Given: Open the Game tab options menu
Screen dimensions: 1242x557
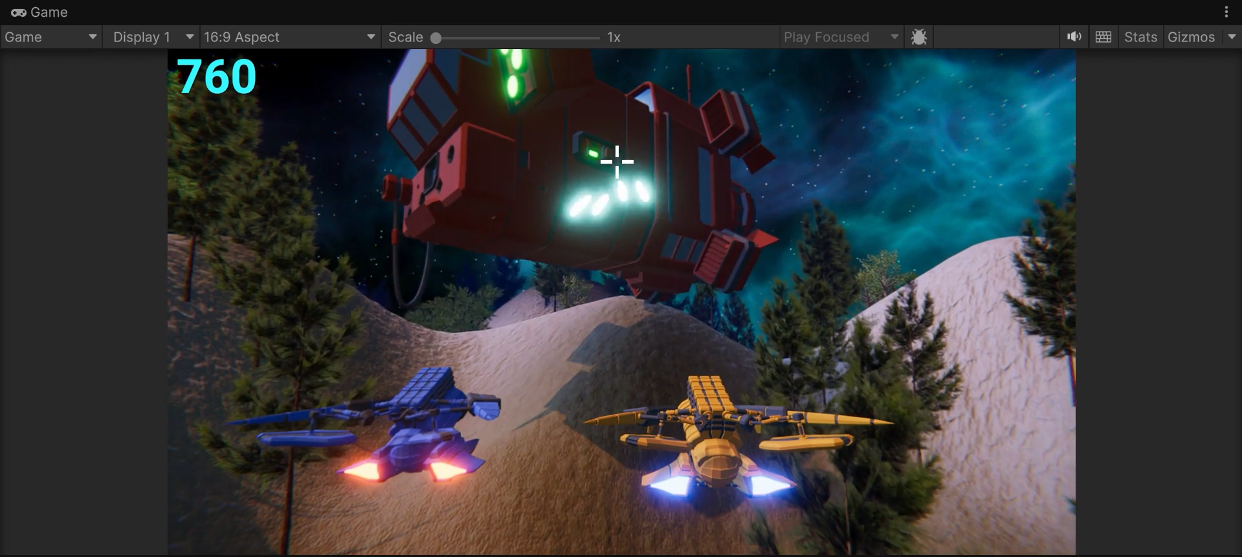Looking at the screenshot, I should (1226, 12).
